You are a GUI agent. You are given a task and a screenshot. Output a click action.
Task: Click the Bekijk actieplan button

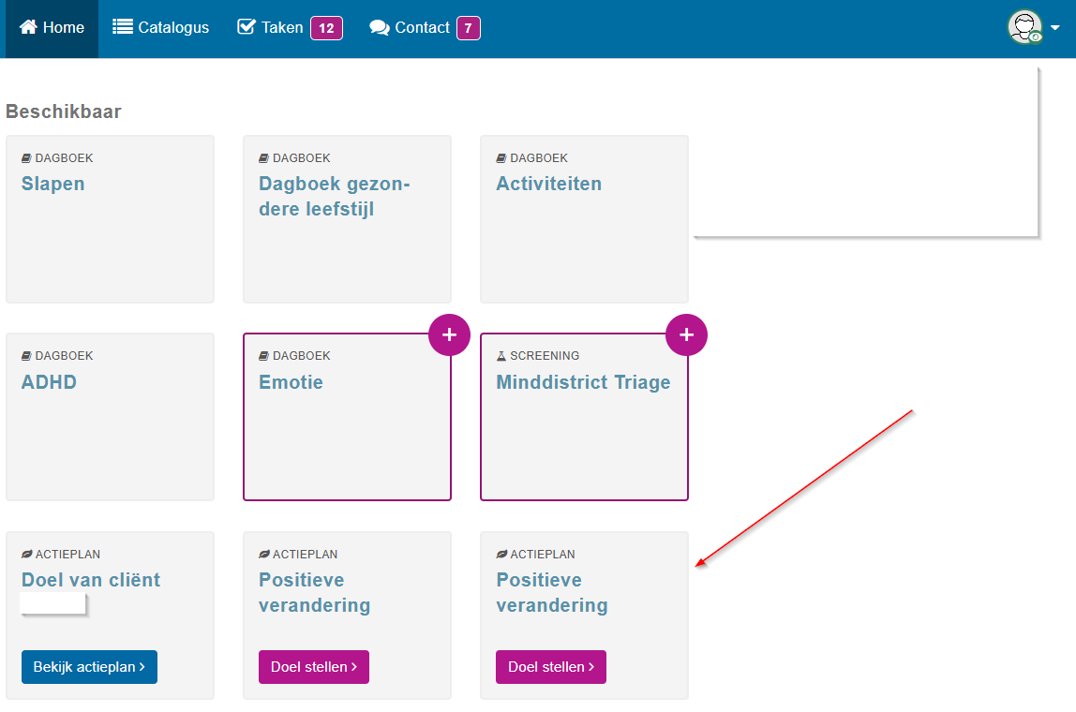point(89,667)
